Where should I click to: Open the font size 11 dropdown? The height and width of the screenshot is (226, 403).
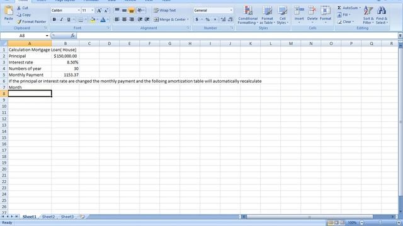click(x=93, y=11)
